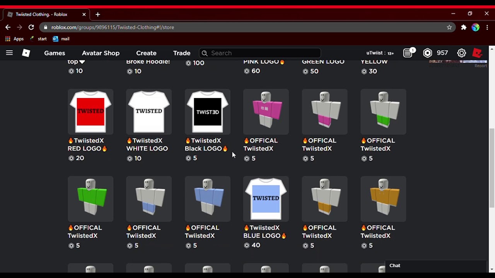Click the TwiistedX BLUE LOGO title
This screenshot has width=495, height=278.
265,232
